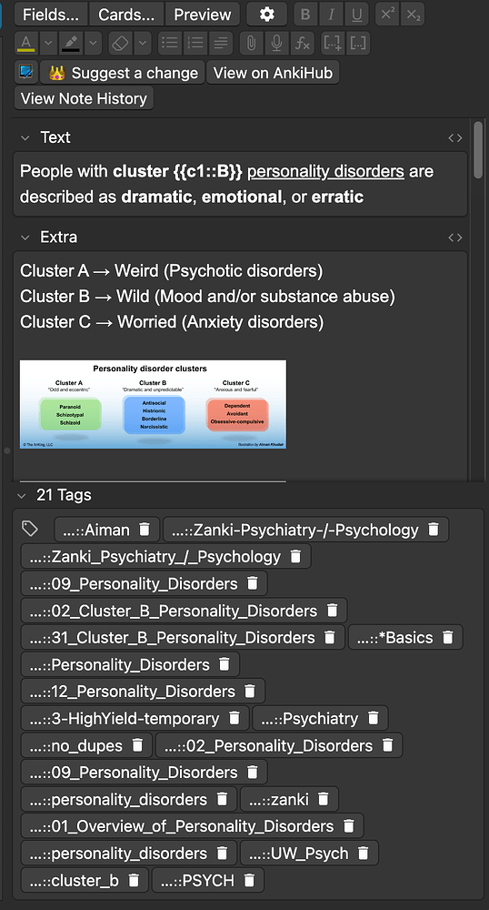Toggle HTML editor for the Text field

pyautogui.click(x=455, y=138)
